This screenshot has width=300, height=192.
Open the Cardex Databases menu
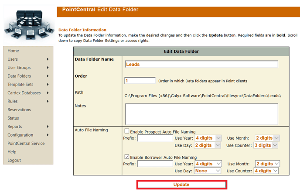tap(24, 93)
